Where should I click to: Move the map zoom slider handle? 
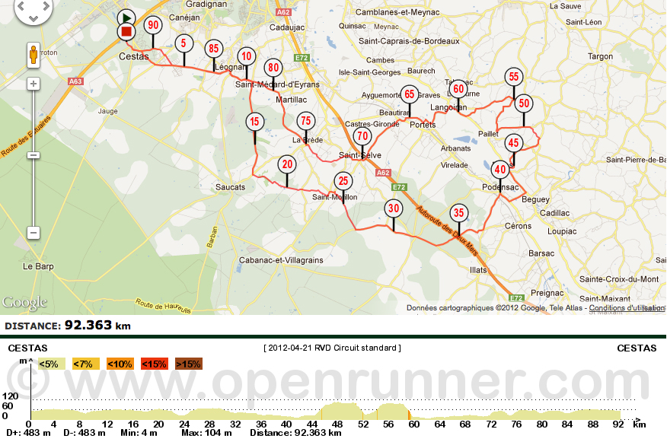[34, 155]
